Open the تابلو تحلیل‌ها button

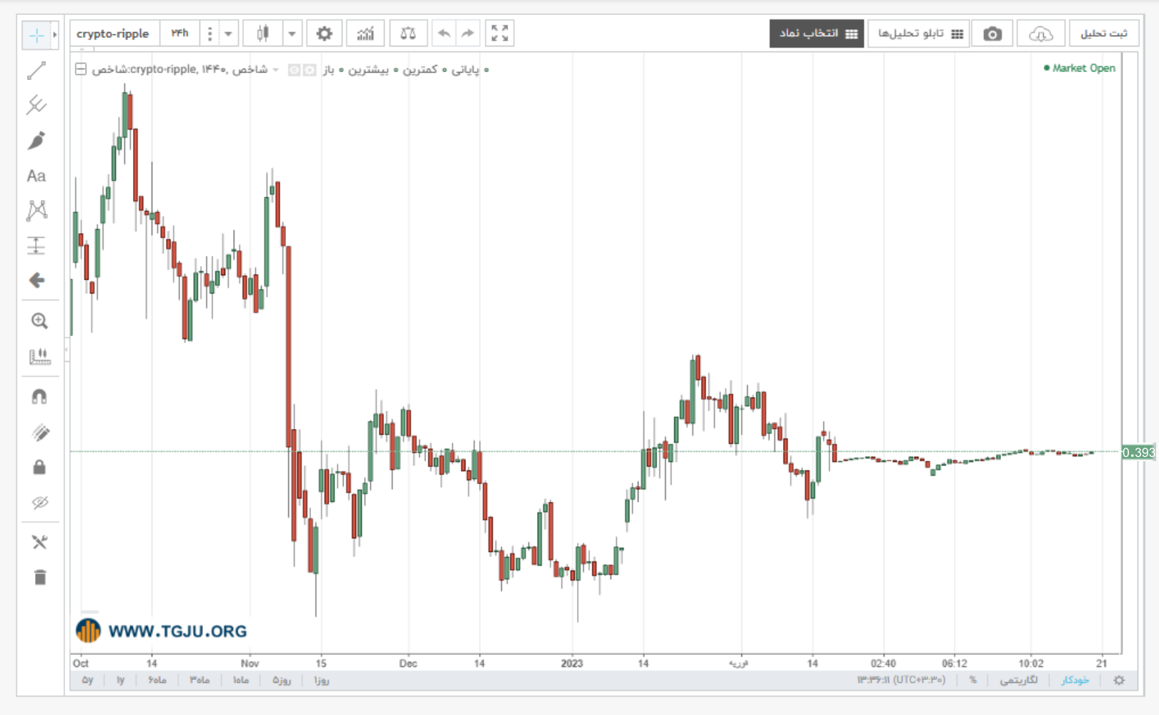[x=919, y=34]
